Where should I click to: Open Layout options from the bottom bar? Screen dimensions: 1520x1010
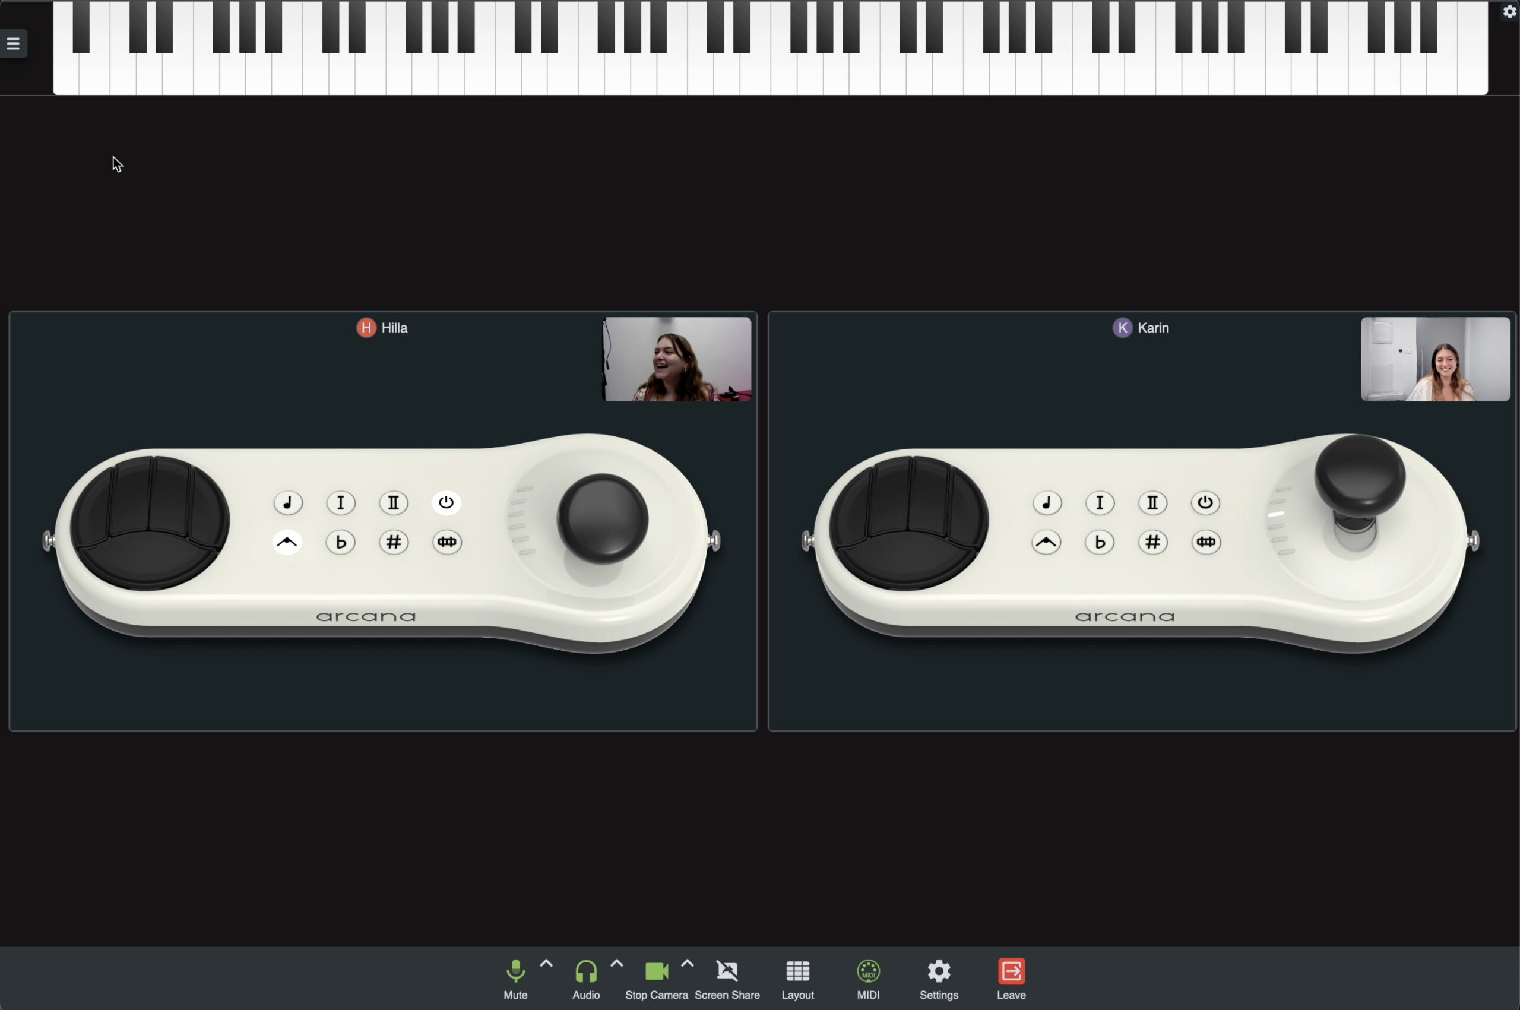[x=797, y=973]
